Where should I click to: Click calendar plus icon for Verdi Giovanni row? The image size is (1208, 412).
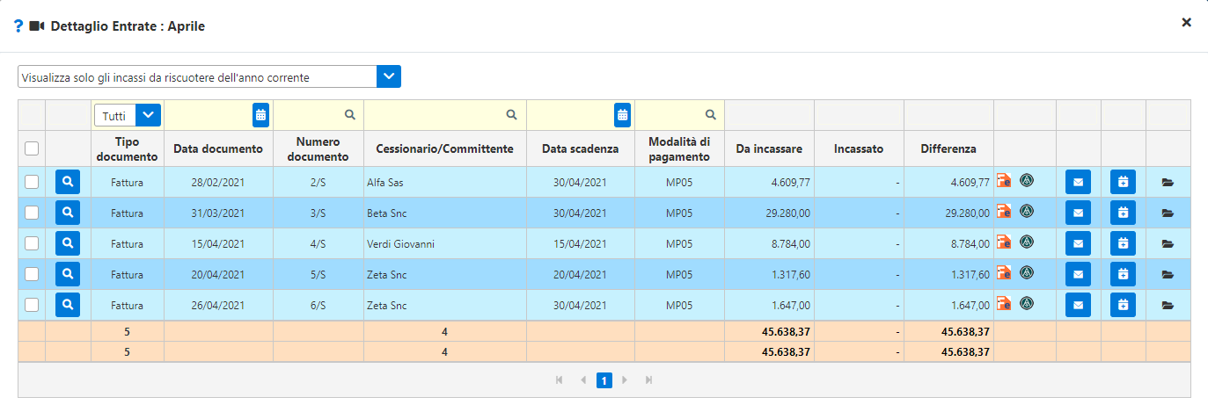1123,243
